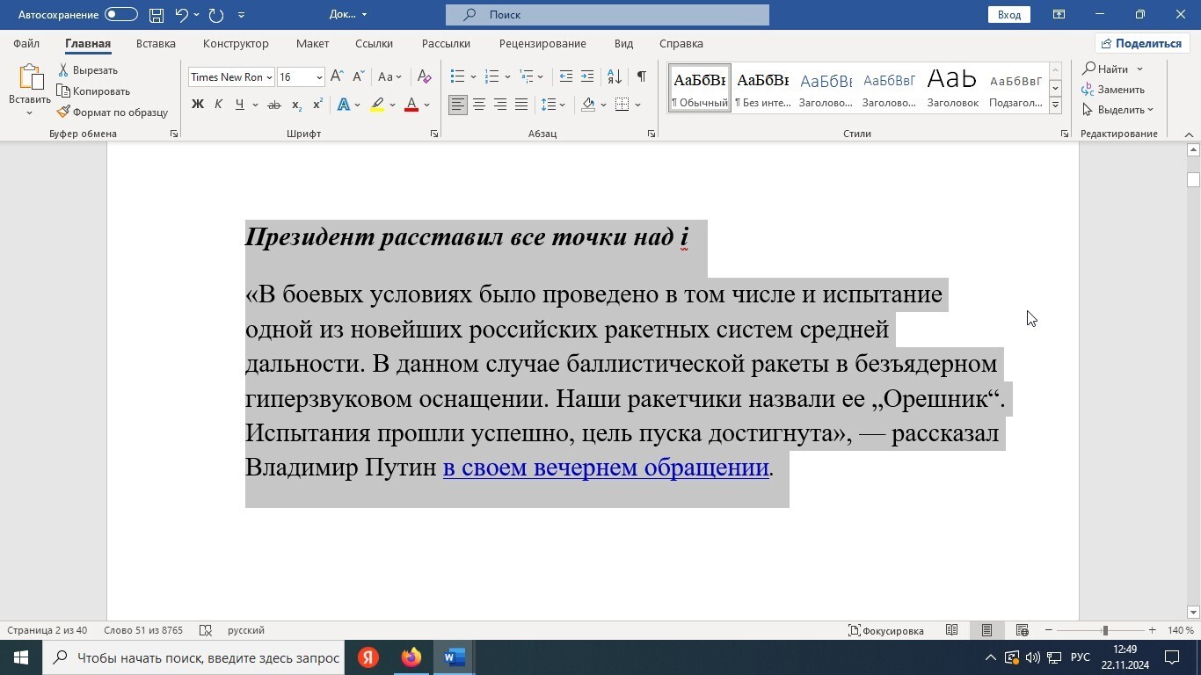Switch to the Вставка ribbon tab
Image resolution: width=1201 pixels, height=675 pixels.
point(156,43)
